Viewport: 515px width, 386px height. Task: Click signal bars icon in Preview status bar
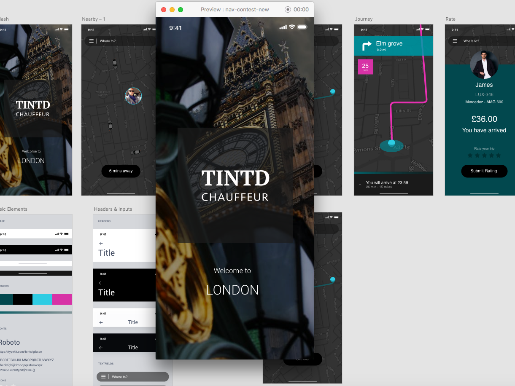point(283,27)
